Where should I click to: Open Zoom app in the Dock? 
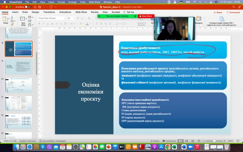click(191, 147)
